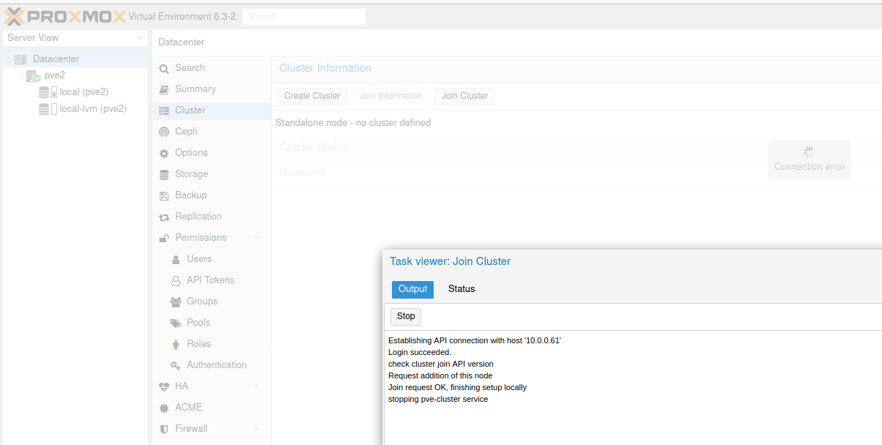Click 'Virtual Environment 6.3-2' version text
882x445 pixels.
(x=182, y=16)
